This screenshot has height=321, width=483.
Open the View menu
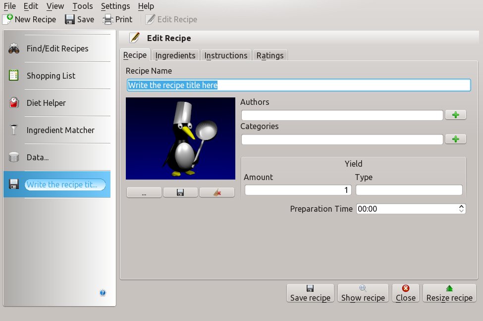point(55,6)
